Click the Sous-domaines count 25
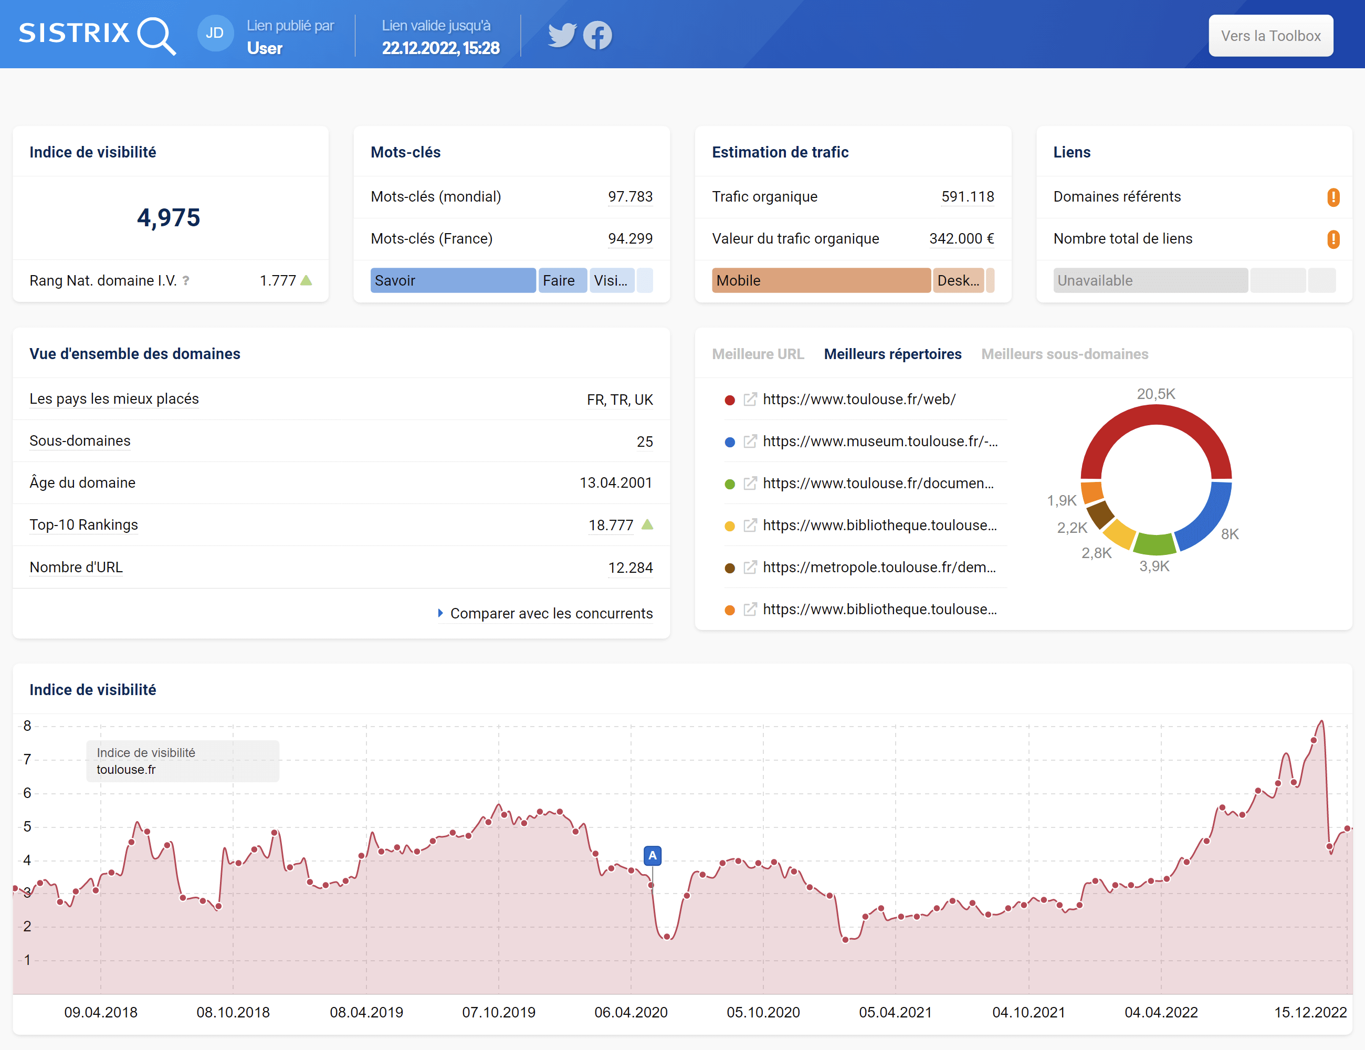 pos(644,442)
